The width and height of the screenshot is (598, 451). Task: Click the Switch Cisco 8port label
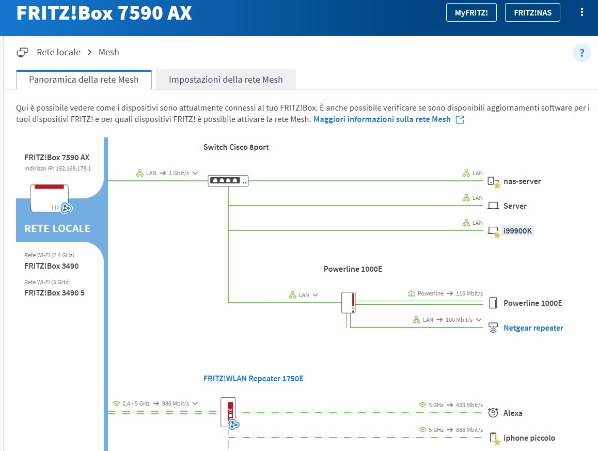pyautogui.click(x=236, y=147)
